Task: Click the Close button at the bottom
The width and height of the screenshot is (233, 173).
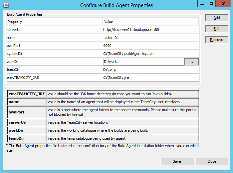Action: coord(212,161)
